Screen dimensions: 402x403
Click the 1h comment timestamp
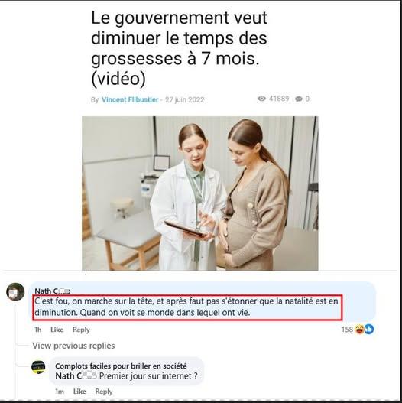pyautogui.click(x=38, y=330)
